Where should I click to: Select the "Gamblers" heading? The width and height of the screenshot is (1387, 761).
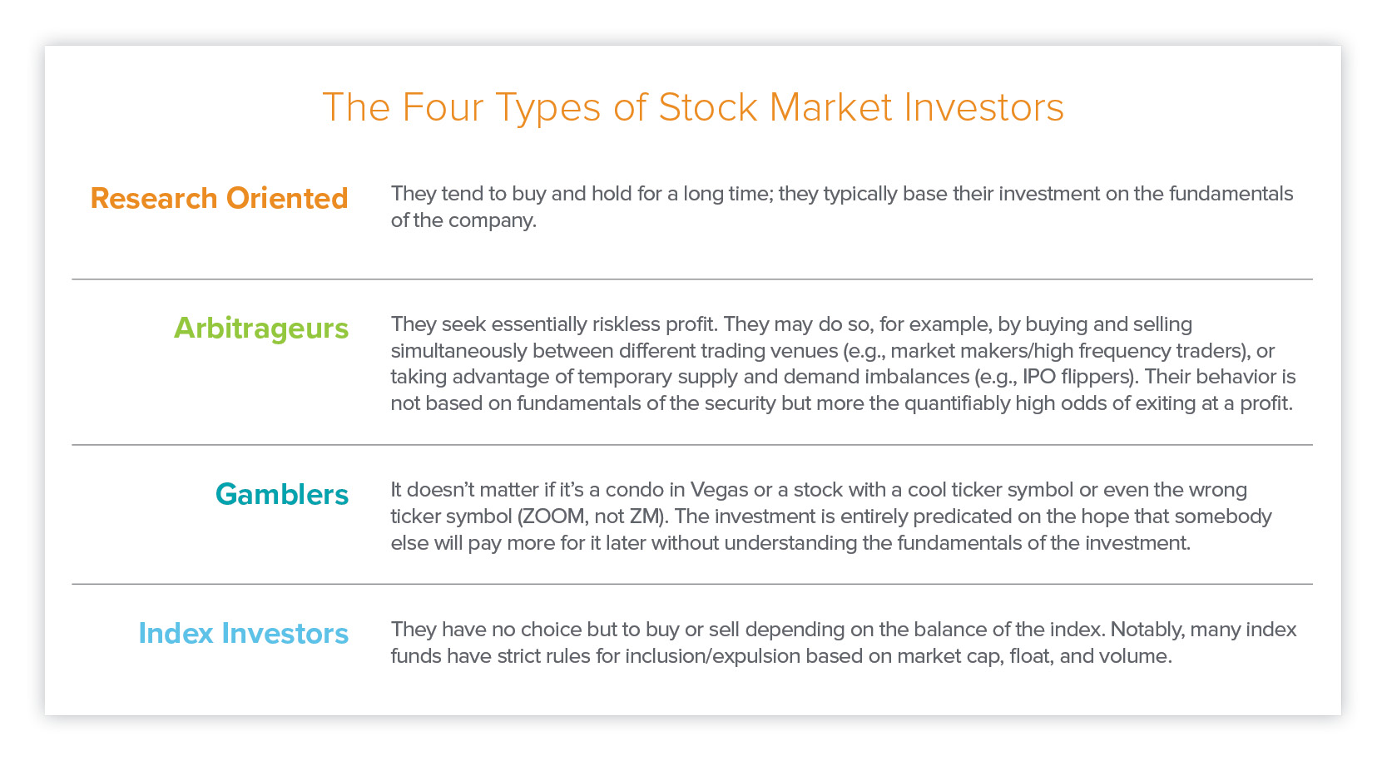point(282,495)
